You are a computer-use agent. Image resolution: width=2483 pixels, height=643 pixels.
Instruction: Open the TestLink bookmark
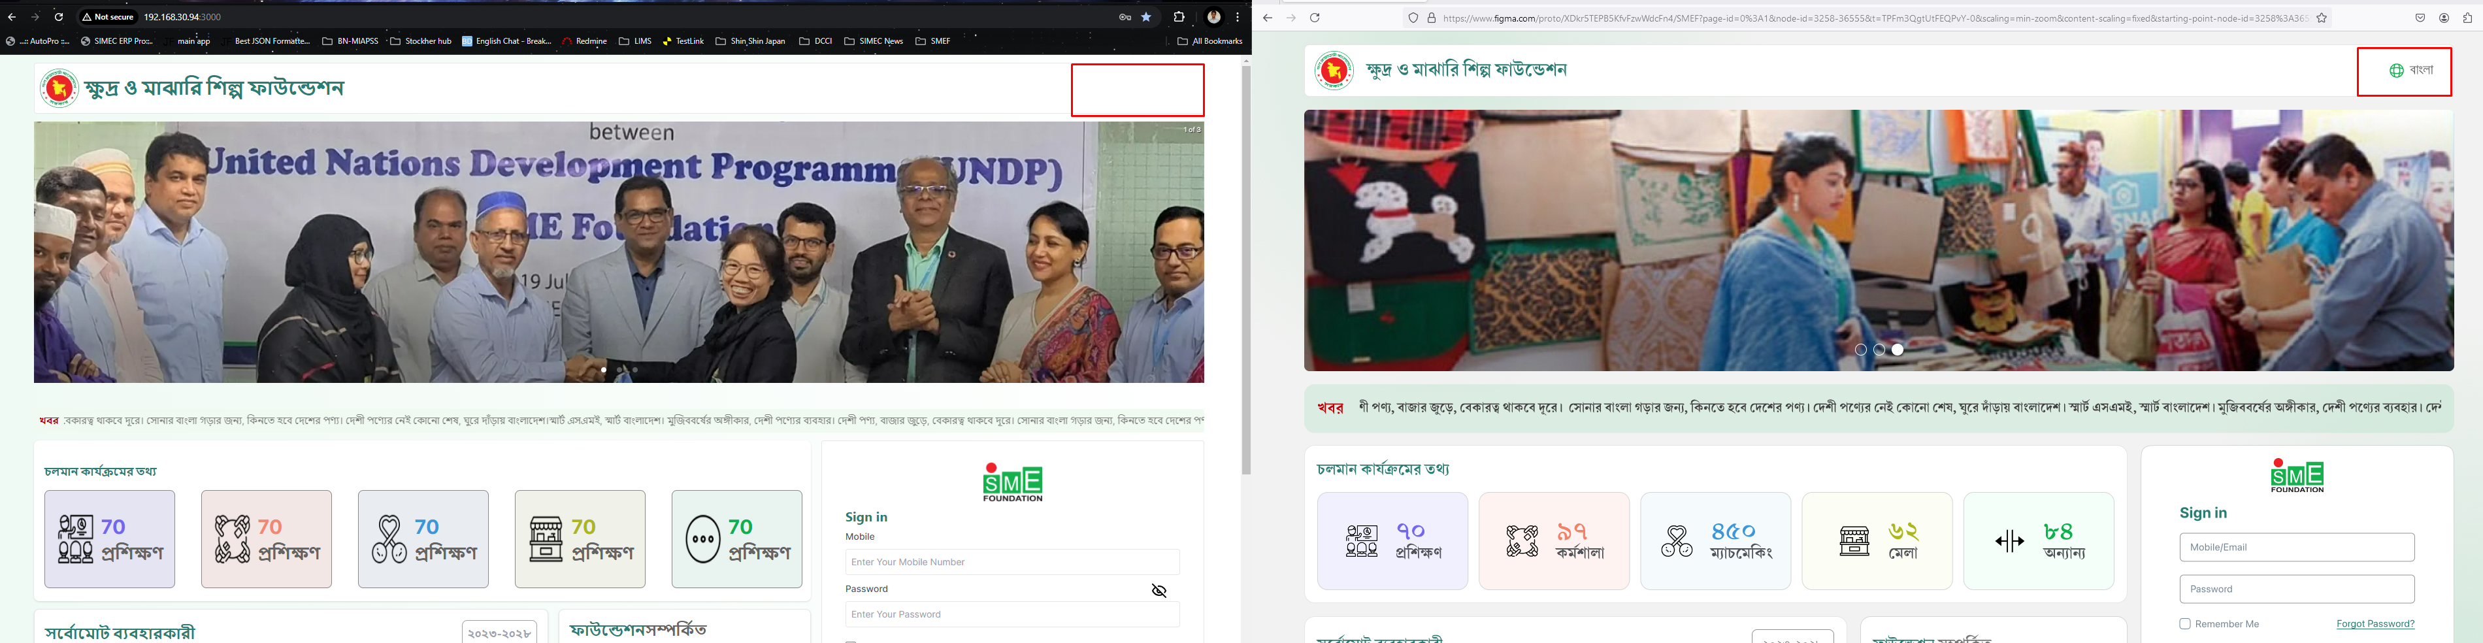point(683,41)
